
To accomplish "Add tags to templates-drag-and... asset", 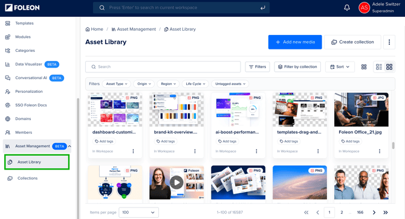I will [289, 141].
